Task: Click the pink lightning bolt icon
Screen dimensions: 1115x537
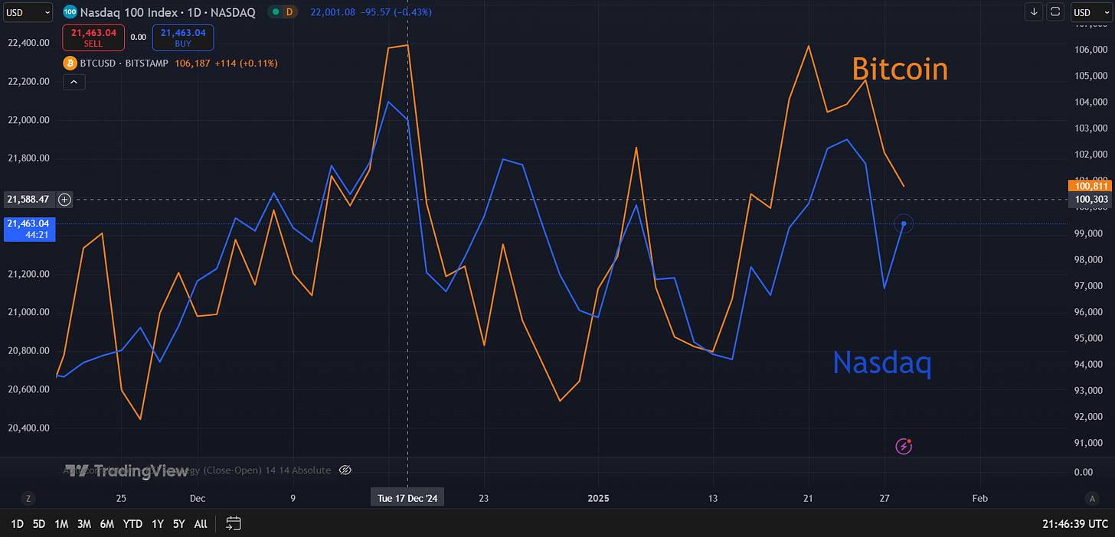Action: (904, 445)
